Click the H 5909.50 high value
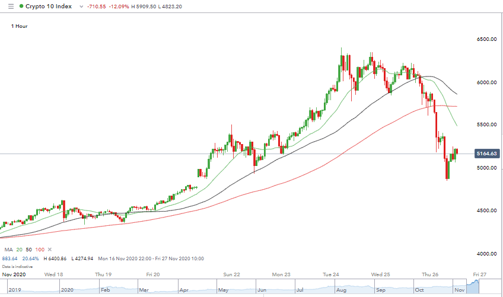 pos(144,7)
